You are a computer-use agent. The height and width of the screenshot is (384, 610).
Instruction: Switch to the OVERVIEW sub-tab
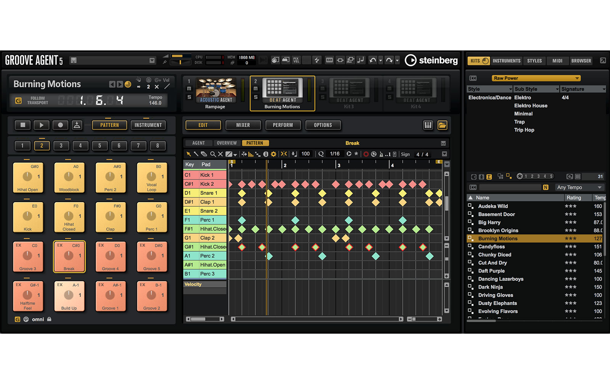coord(227,143)
